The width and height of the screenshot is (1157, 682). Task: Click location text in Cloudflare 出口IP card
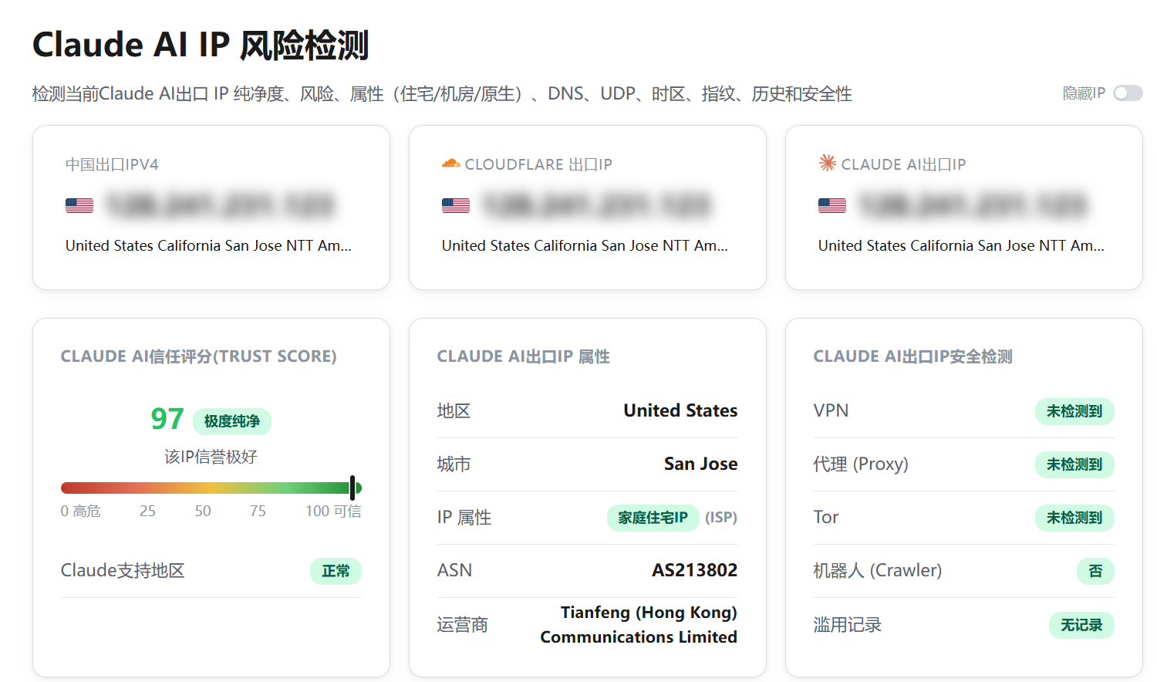click(585, 245)
